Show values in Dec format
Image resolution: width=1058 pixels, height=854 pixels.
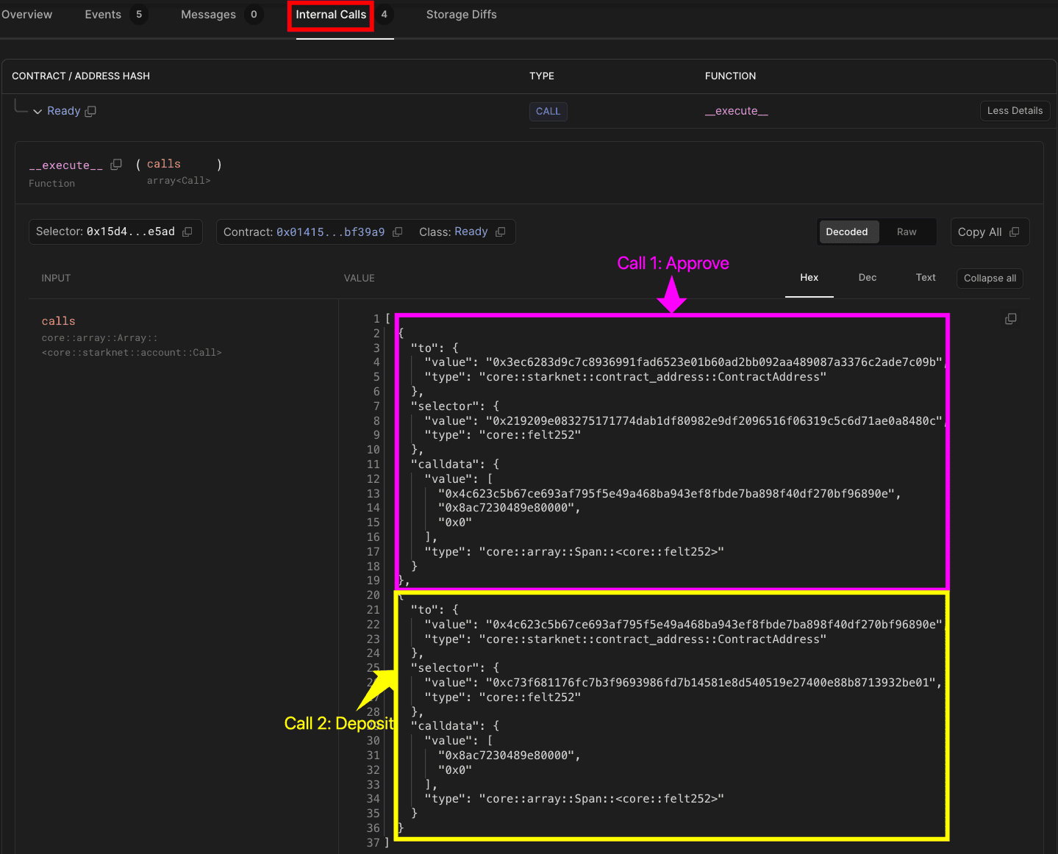pyautogui.click(x=868, y=278)
